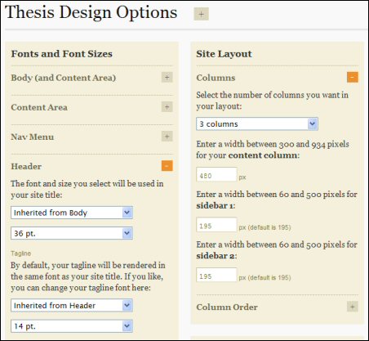Open the 14 pt. tagline size dropdown
Image resolution: width=369 pixels, height=341 pixels.
coord(72,326)
